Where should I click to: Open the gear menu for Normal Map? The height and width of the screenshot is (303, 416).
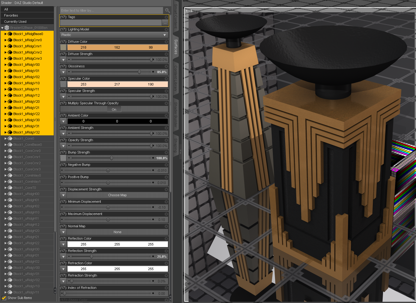click(166, 226)
